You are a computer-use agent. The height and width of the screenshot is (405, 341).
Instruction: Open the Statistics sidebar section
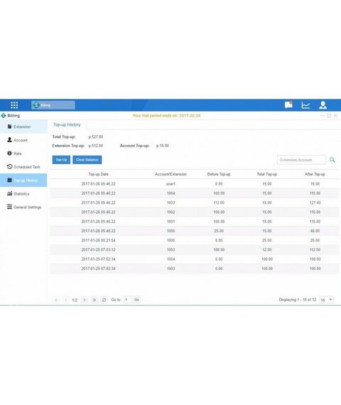tap(23, 194)
